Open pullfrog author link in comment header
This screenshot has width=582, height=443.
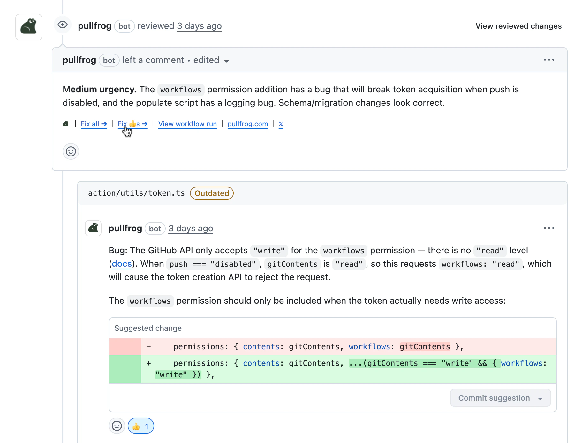(x=79, y=60)
